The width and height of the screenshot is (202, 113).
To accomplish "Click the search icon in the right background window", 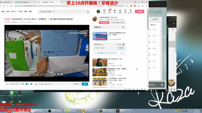I will tap(160, 12).
